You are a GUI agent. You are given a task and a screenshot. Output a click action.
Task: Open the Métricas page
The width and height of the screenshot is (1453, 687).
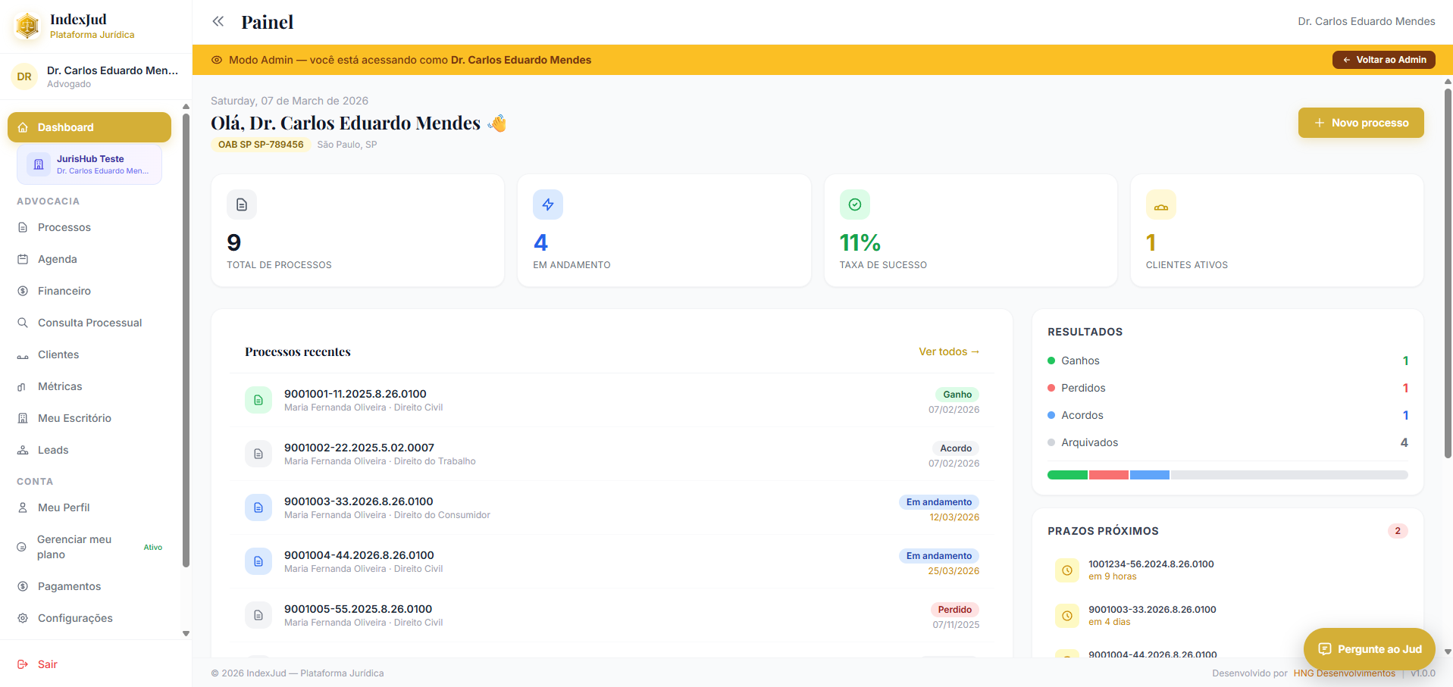pyautogui.click(x=60, y=386)
